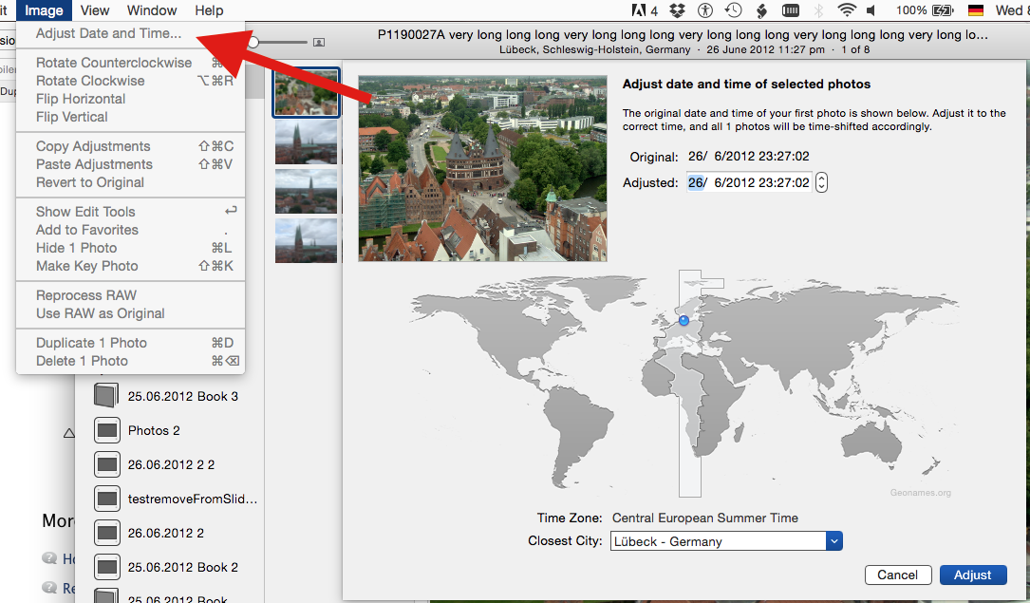1030x603 pixels.
Task: Select Rotate Clockwise from the Image menu
Action: pos(90,81)
